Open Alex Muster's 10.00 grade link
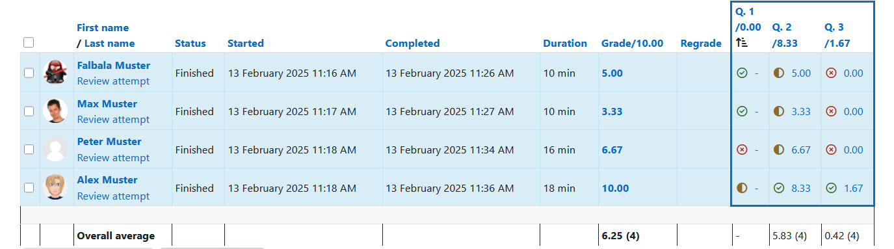The image size is (894, 249). [x=615, y=189]
